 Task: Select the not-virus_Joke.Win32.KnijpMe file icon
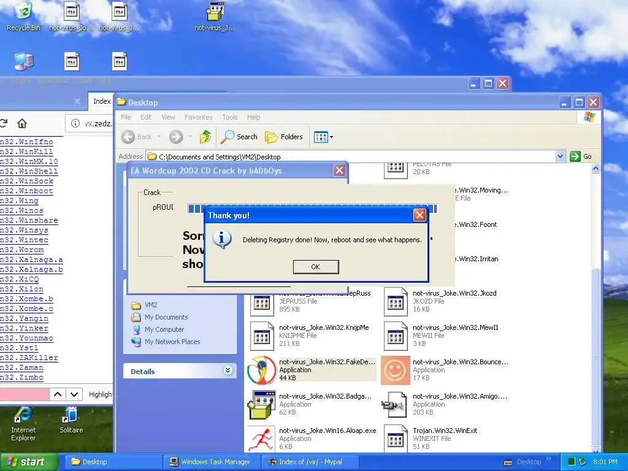click(261, 335)
